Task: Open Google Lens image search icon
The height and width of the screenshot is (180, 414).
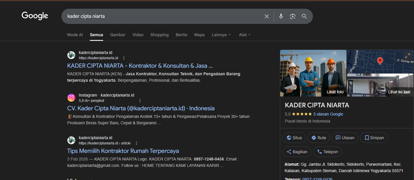Action: tap(293, 16)
